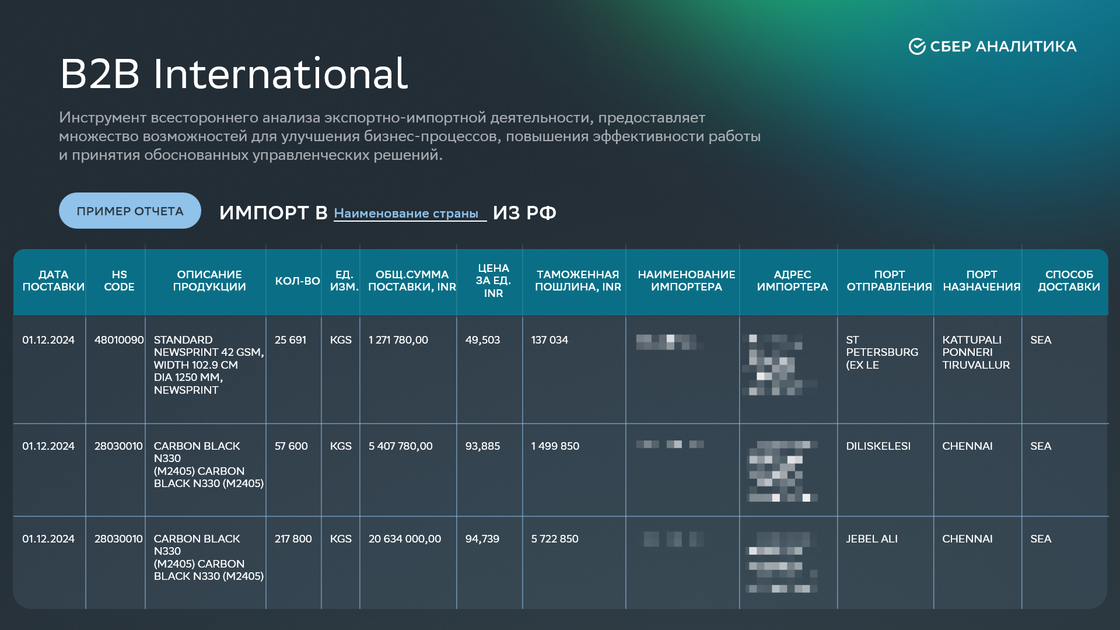Select the ОПИСАНИЕ ПРОДУКЦИИ column header

point(209,281)
